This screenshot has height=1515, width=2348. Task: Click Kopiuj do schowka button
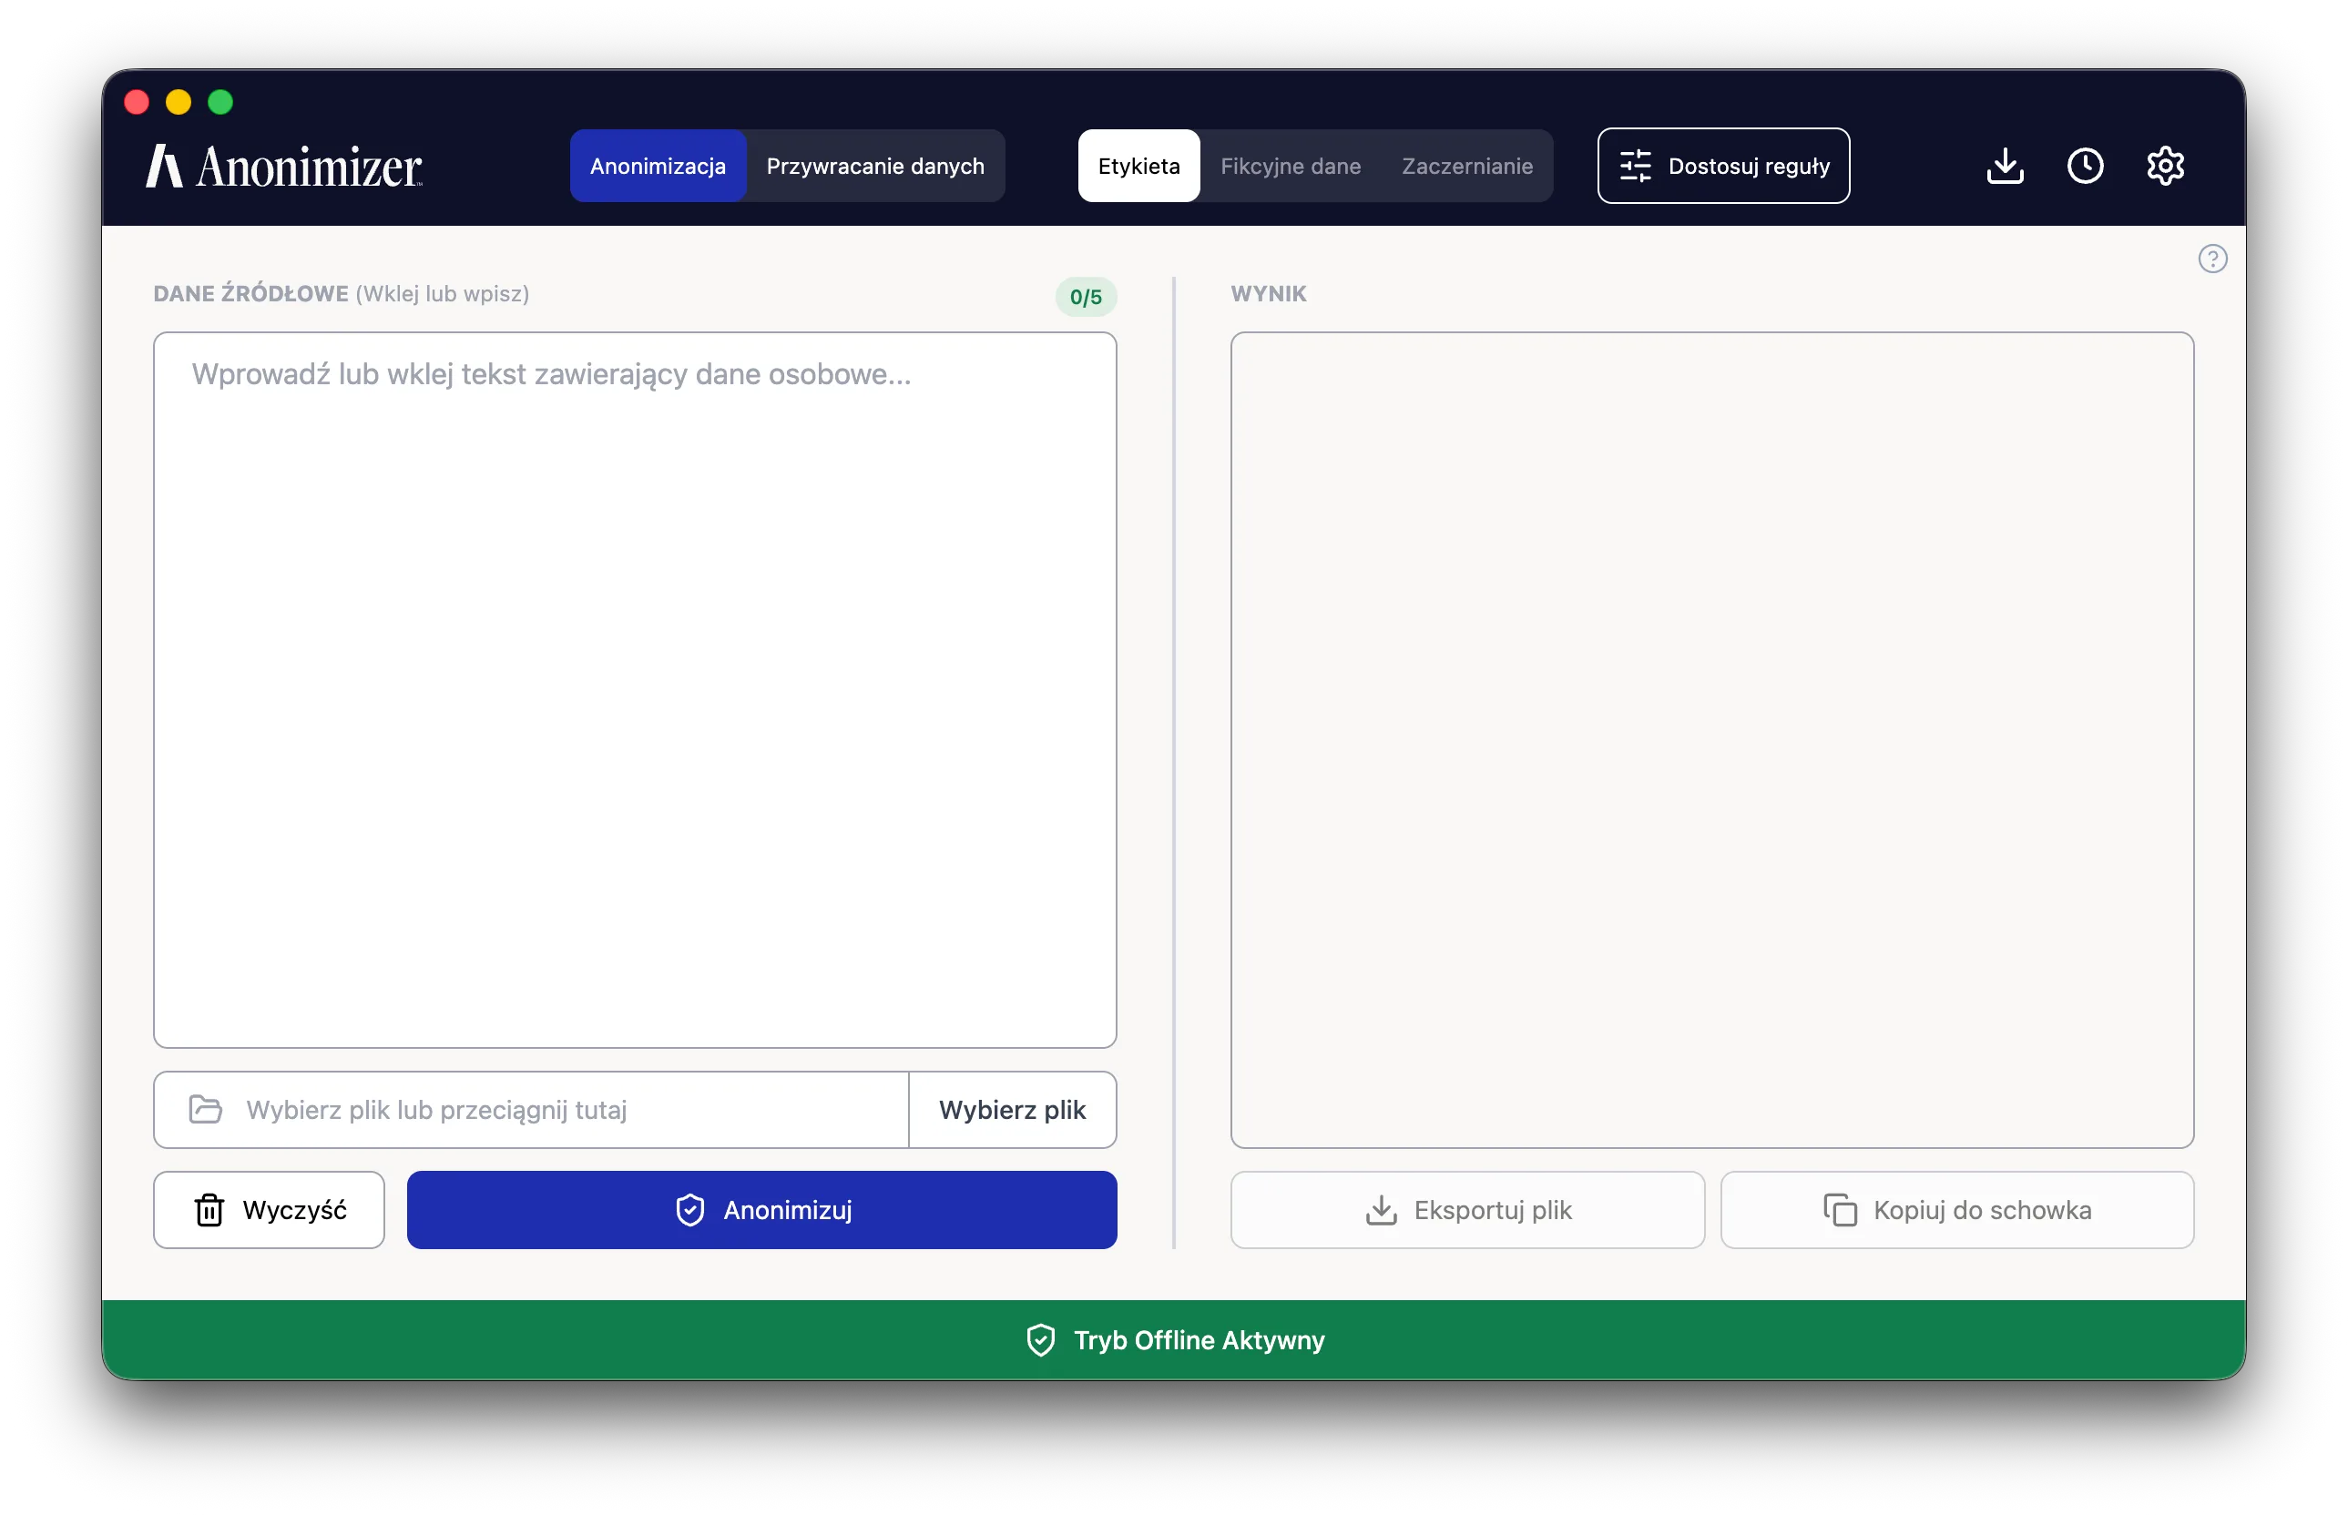point(1956,1210)
